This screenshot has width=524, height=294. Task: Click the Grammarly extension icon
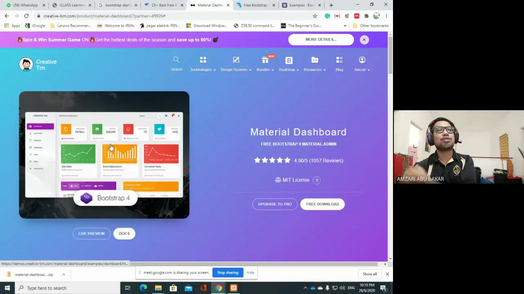pyautogui.click(x=327, y=16)
